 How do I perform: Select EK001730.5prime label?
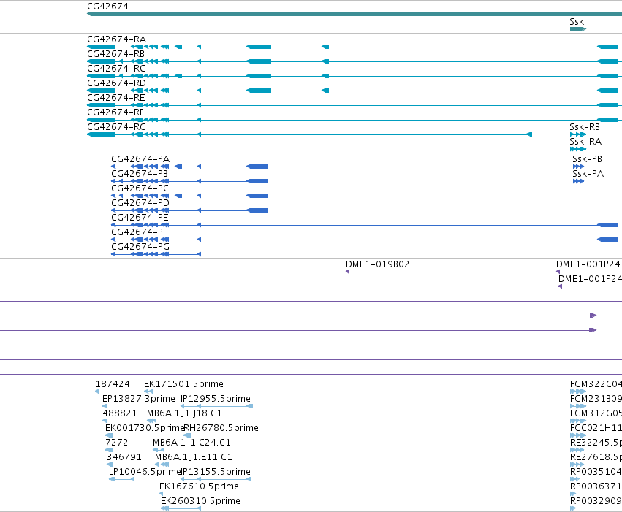[145, 429]
